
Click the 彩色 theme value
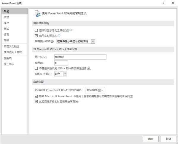(x=58, y=74)
